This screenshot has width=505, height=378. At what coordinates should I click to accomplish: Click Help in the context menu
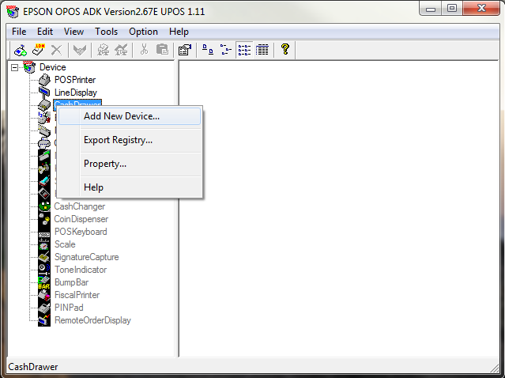93,187
